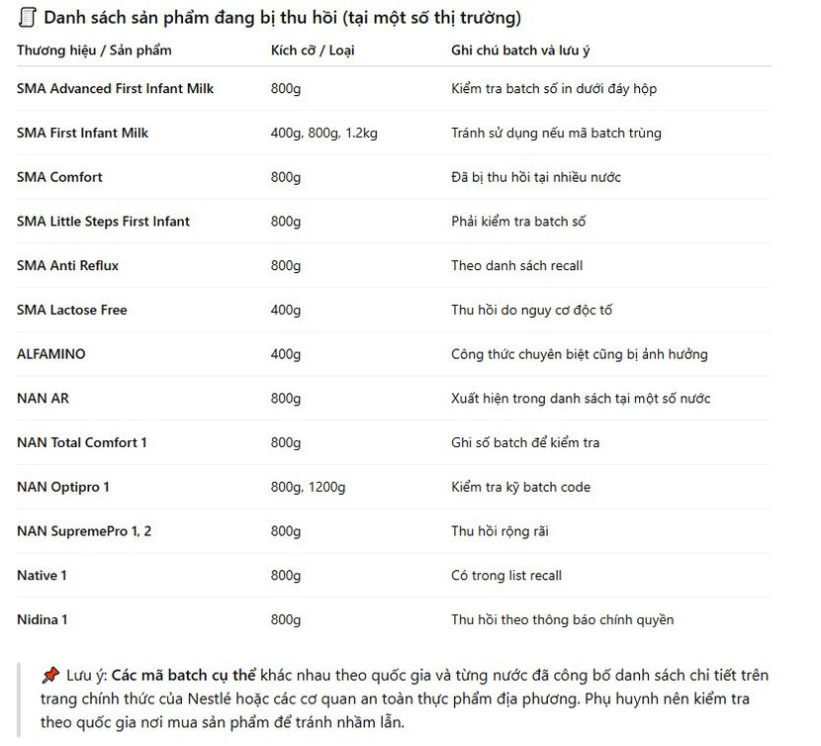
Task: Click the NAN SupremePro 1, 2 entry
Action: click(x=84, y=531)
